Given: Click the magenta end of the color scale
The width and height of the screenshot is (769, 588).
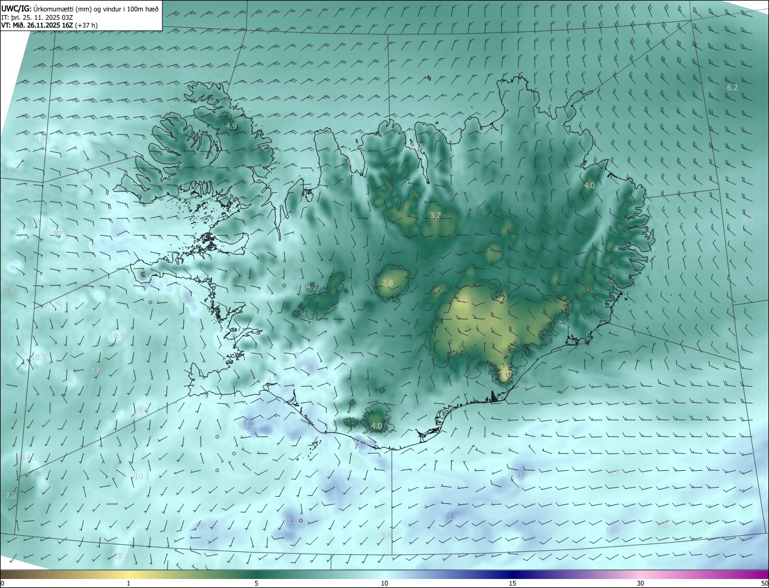Looking at the screenshot, I should [758, 575].
